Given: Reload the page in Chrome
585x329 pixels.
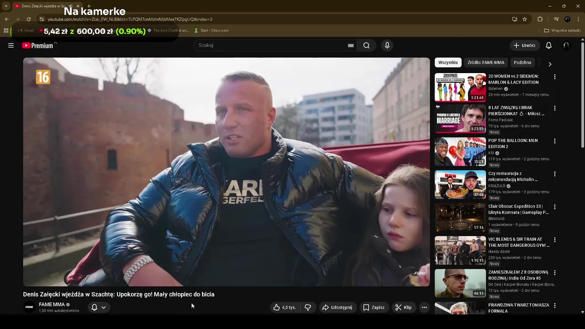Looking at the screenshot, I should click(28, 19).
